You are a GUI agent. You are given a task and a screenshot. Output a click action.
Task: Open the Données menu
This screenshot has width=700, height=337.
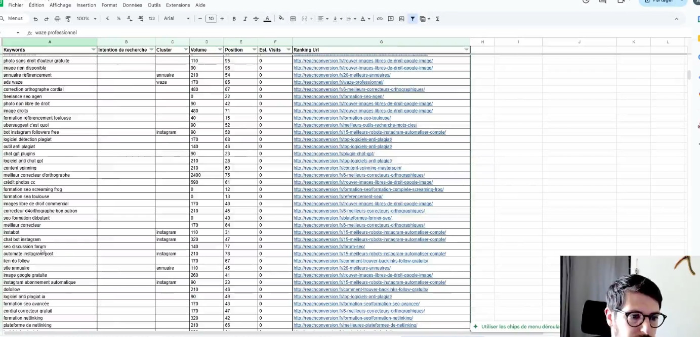(132, 5)
